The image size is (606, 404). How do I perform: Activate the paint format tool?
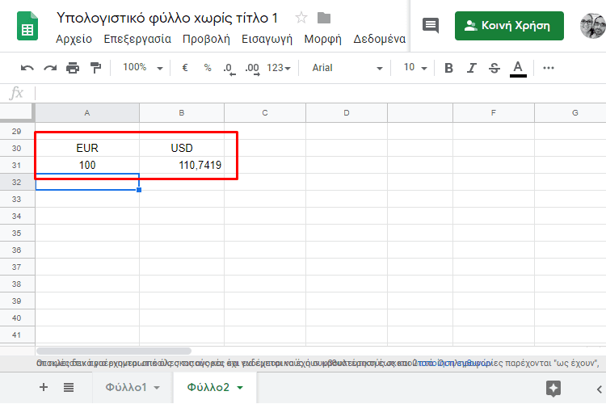tap(95, 68)
